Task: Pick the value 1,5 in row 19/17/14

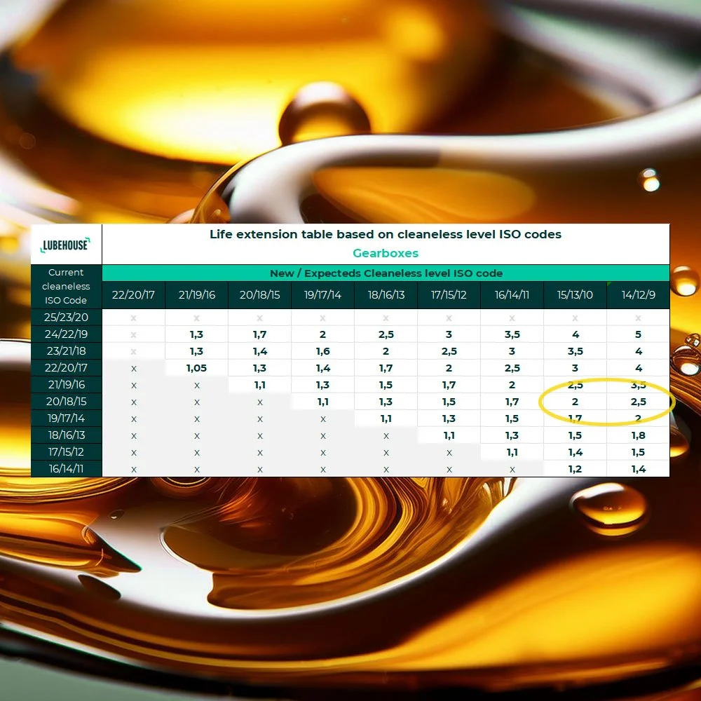Action: coord(512,418)
